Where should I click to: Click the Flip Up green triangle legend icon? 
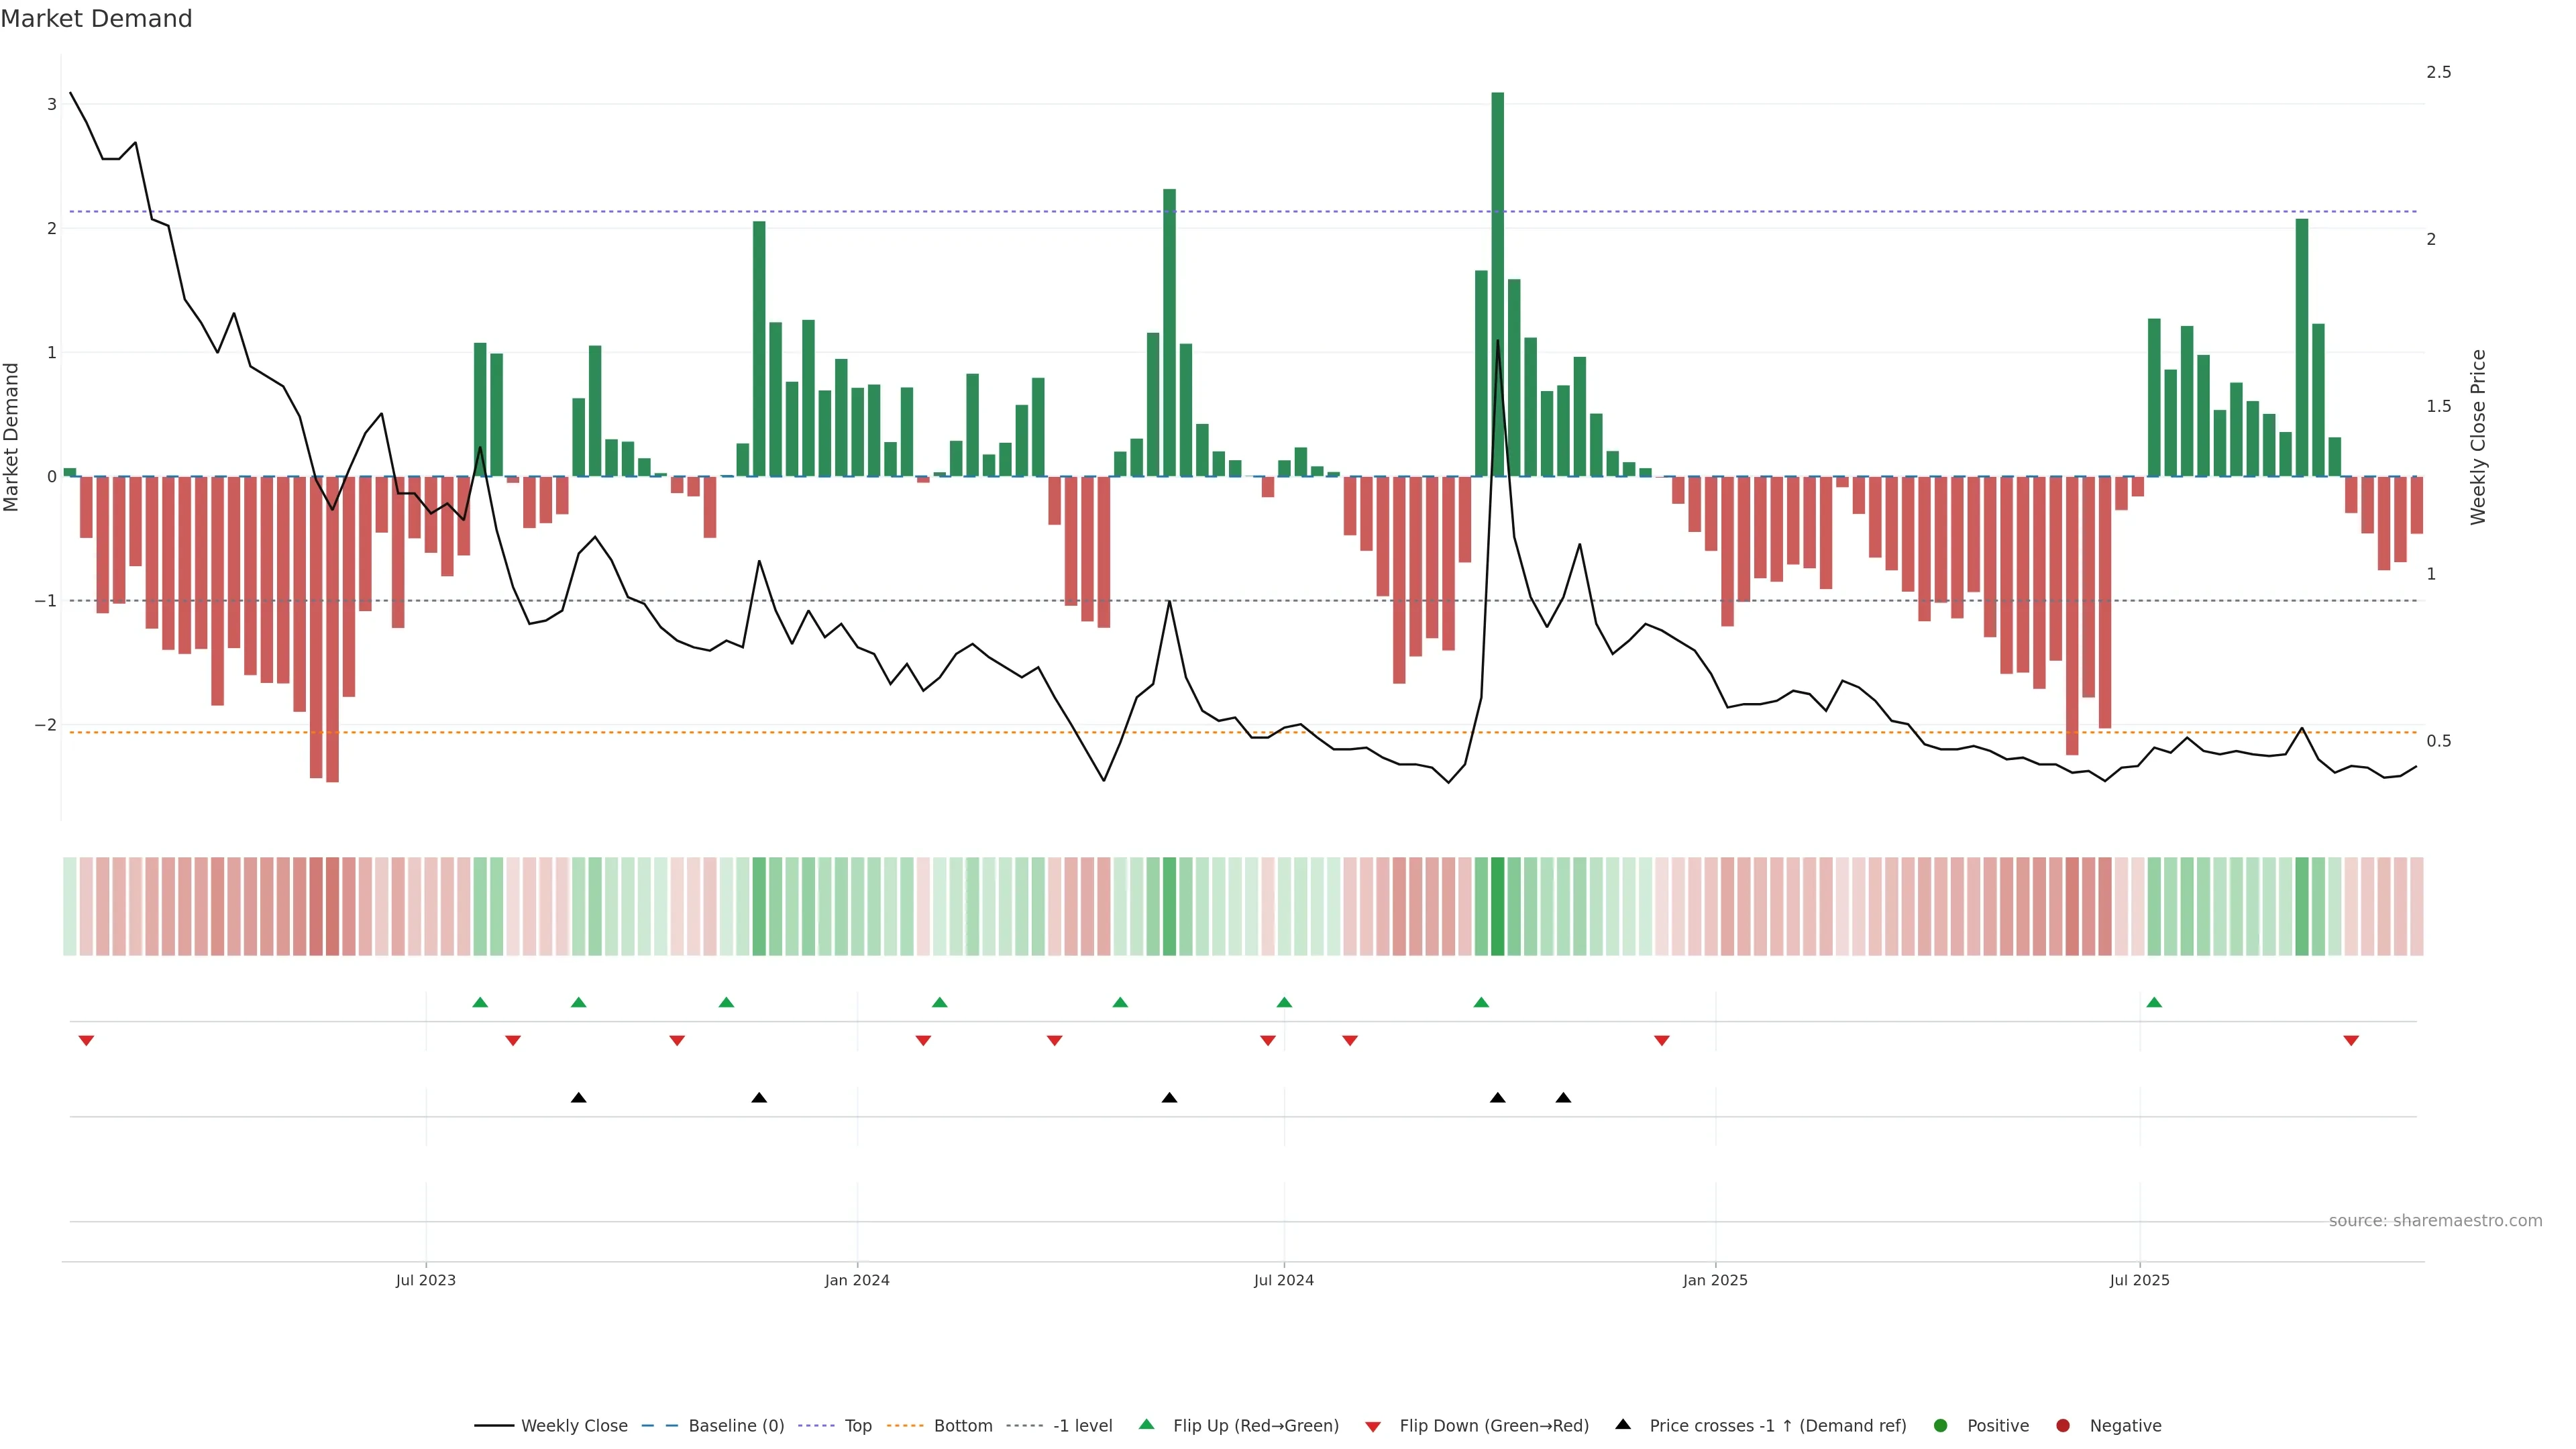(x=1146, y=1424)
